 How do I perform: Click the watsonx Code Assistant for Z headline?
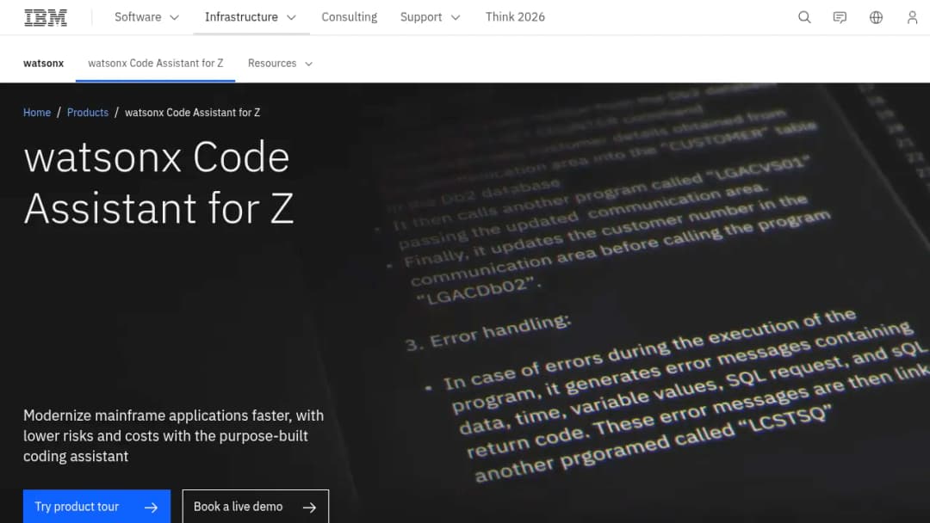point(159,182)
